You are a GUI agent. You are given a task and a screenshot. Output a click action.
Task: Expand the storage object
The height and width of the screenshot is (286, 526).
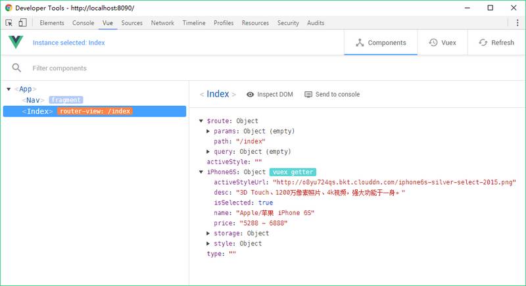pos(208,233)
